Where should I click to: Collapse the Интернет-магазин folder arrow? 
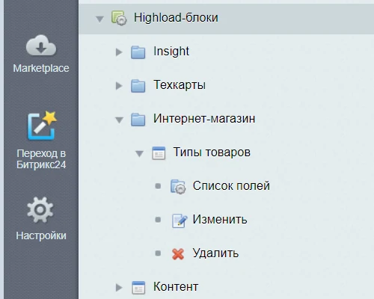point(119,120)
